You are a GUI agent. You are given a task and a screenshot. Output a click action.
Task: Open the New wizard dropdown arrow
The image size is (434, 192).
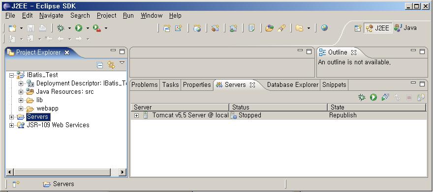point(21,28)
